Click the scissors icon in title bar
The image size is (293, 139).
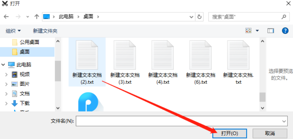(x=5, y=3)
